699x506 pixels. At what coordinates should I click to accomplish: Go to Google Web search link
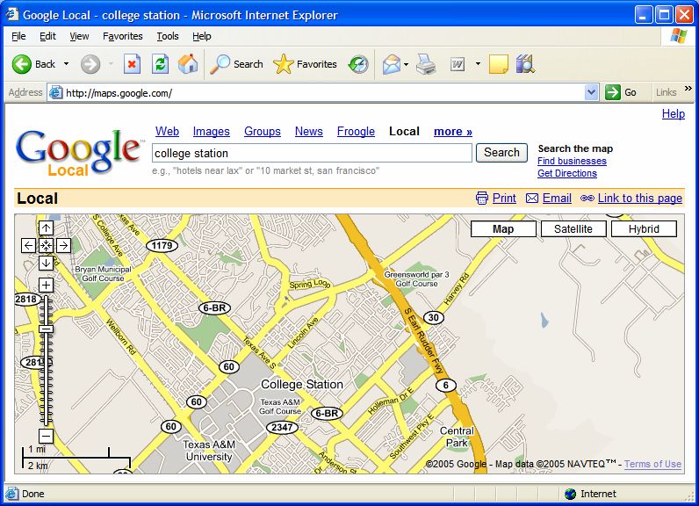tap(167, 132)
